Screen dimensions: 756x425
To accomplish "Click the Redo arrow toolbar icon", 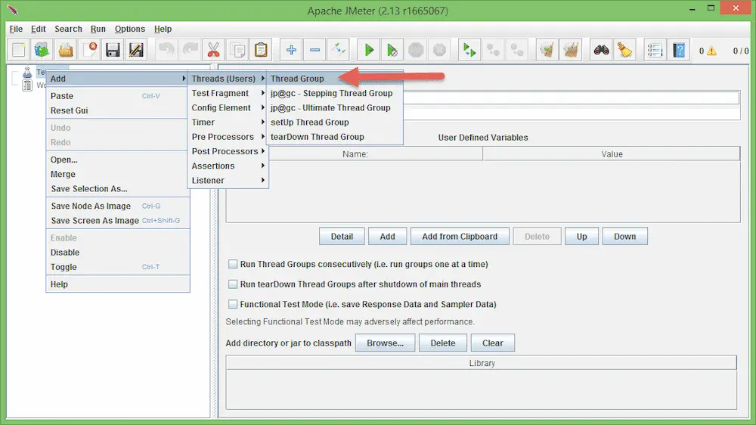I will tap(190, 50).
